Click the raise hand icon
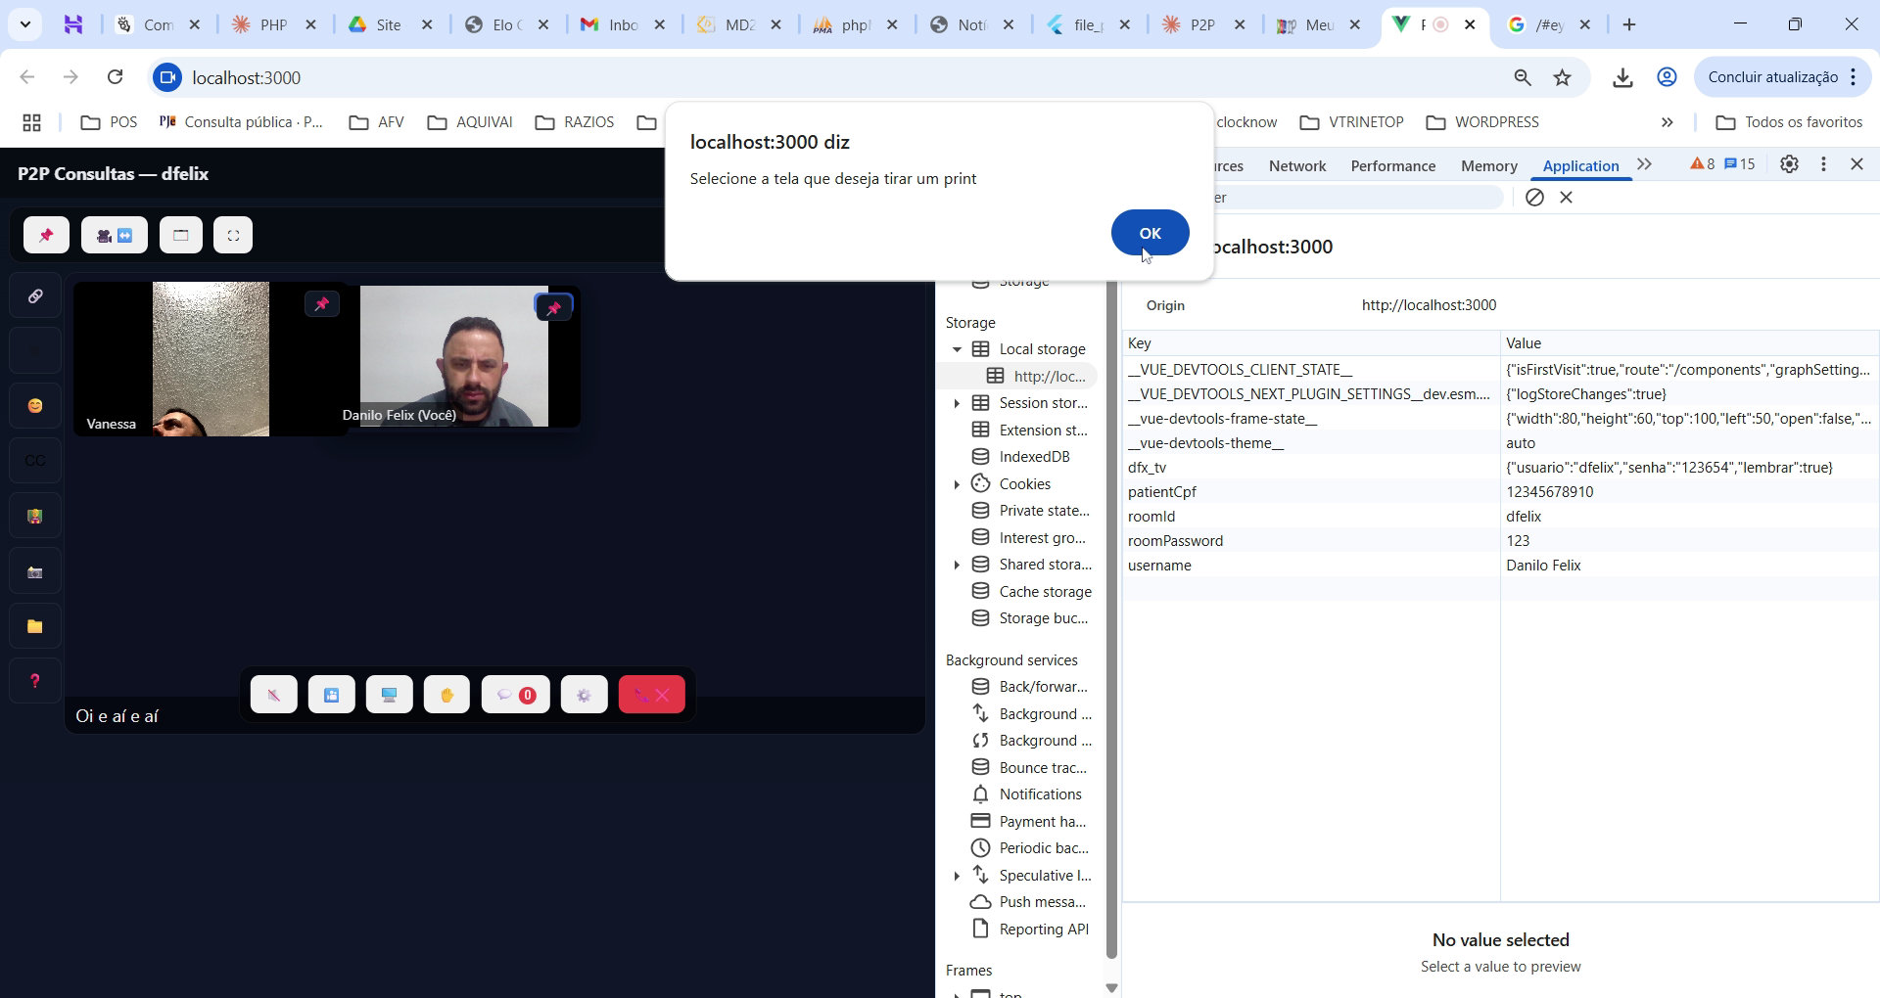Image resolution: width=1880 pixels, height=998 pixels. (x=446, y=695)
